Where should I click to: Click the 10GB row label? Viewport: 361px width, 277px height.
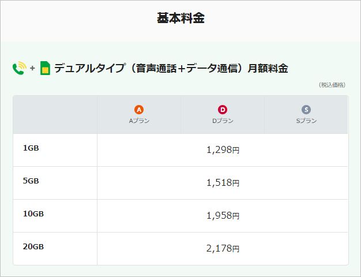[x=33, y=214]
